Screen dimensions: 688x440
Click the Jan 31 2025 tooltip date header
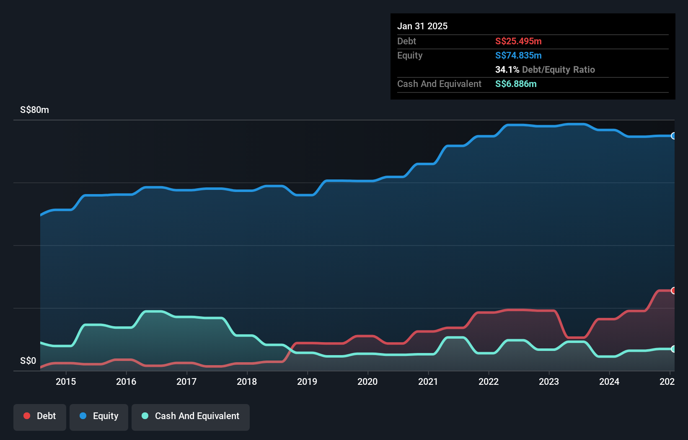[x=422, y=26]
